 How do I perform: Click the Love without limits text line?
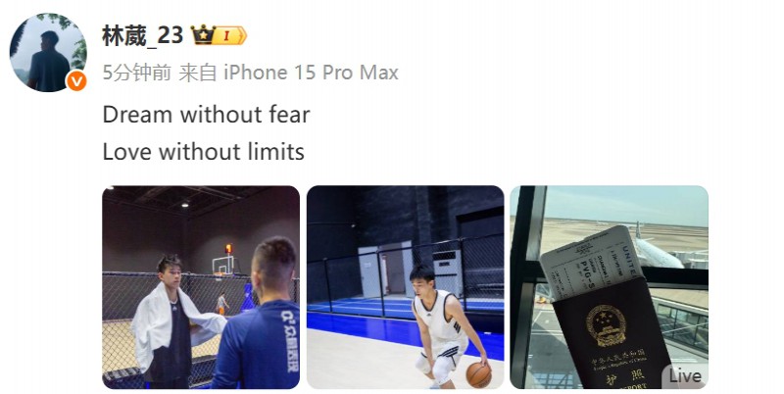(x=203, y=152)
